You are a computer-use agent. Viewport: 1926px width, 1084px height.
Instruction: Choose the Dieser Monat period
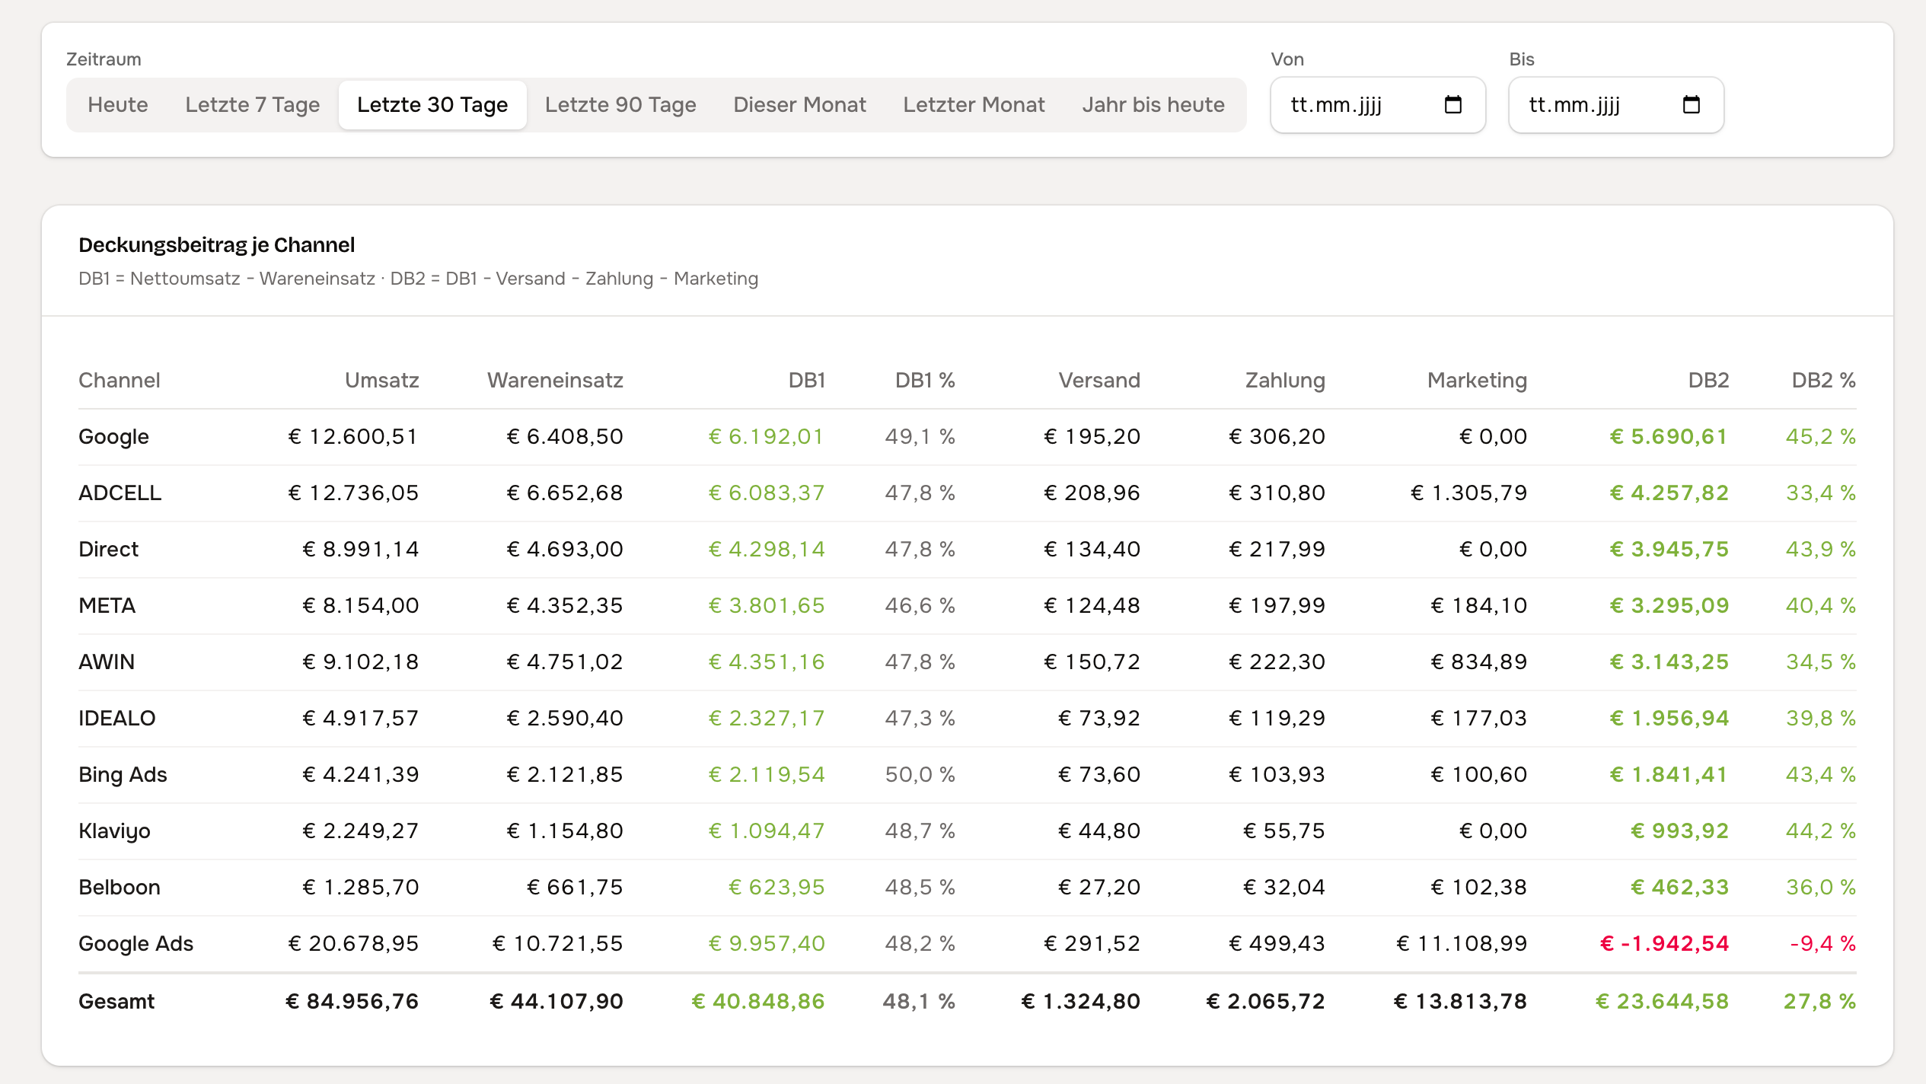coord(799,105)
